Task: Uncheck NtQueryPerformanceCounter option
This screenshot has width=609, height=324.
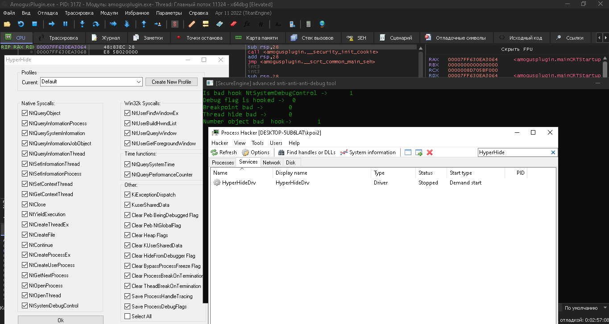Action: point(127,175)
